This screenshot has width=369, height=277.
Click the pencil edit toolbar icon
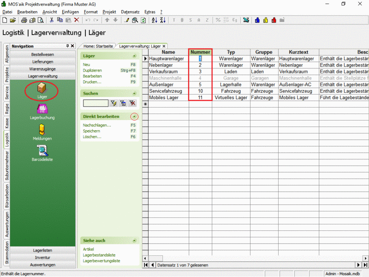click(x=126, y=20)
